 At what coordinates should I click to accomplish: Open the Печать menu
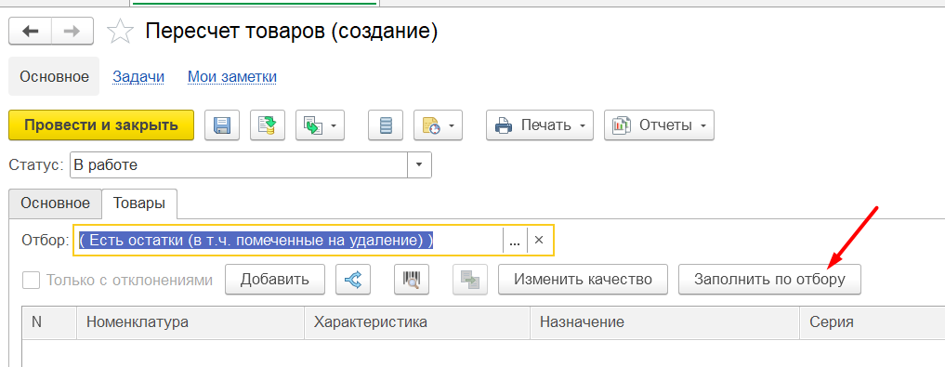click(x=540, y=125)
